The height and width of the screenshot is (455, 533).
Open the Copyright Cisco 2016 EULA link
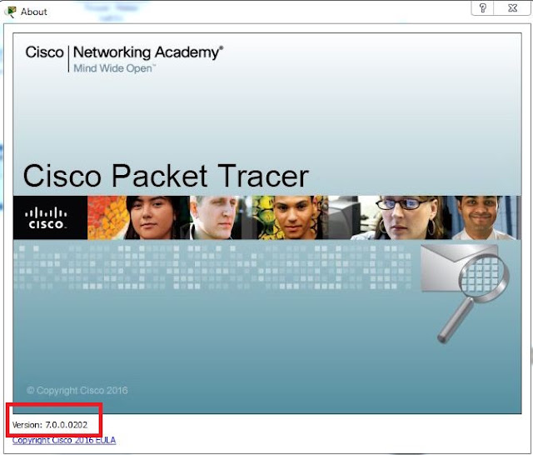(64, 440)
